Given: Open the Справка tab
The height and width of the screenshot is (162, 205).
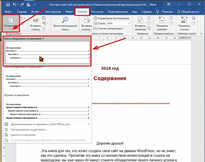Looking at the screenshot, I should (x=146, y=12).
